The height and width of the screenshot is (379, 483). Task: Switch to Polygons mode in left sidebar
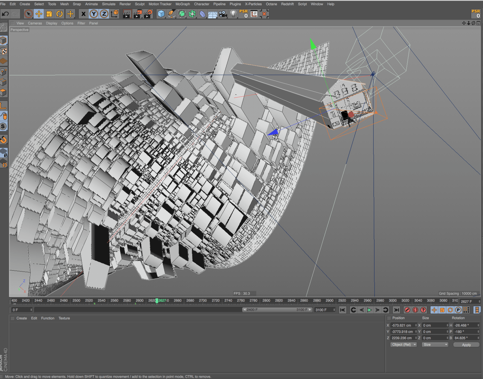[3, 93]
